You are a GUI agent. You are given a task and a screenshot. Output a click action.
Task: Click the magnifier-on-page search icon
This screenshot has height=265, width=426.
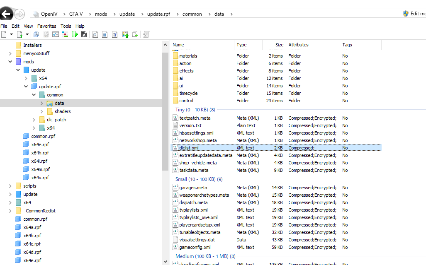[95, 34]
